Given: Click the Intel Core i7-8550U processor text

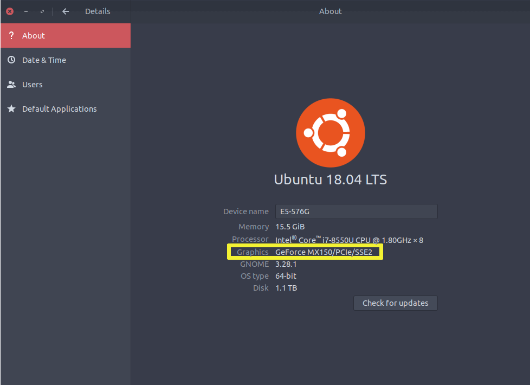Looking at the screenshot, I should (349, 240).
